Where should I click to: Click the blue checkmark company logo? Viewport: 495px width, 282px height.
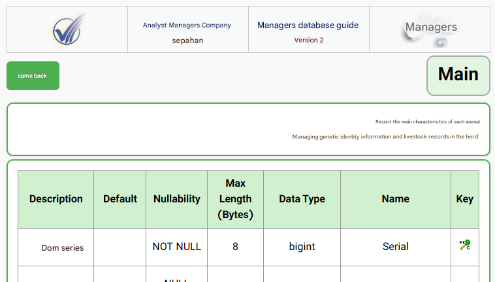coord(68,29)
